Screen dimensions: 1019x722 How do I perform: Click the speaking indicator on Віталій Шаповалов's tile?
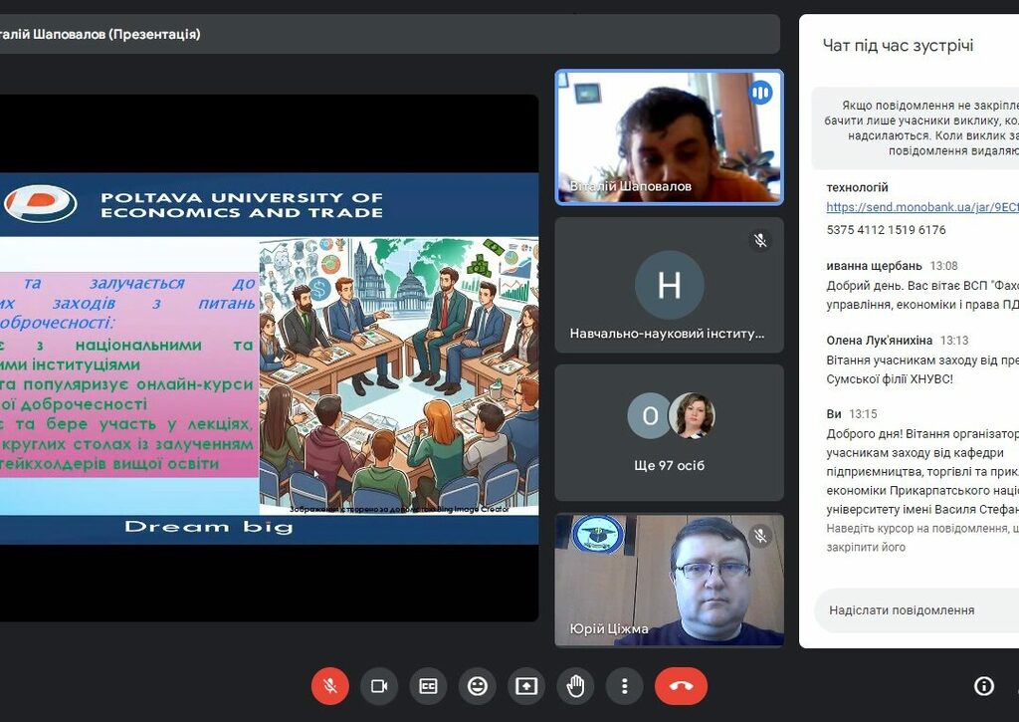click(760, 93)
